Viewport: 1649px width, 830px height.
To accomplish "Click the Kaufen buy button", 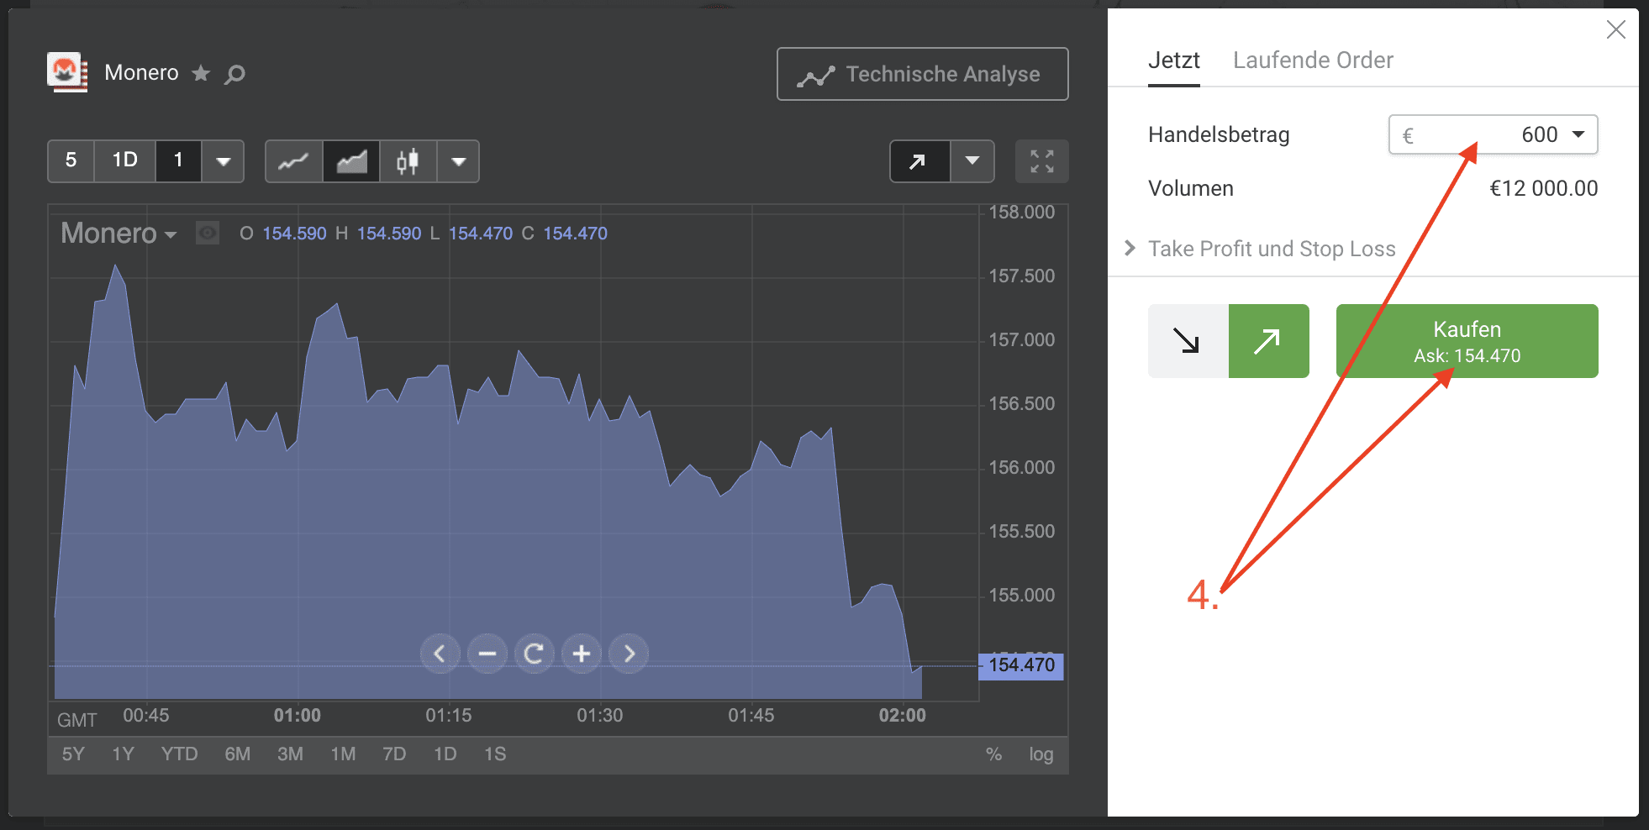I will [1467, 341].
